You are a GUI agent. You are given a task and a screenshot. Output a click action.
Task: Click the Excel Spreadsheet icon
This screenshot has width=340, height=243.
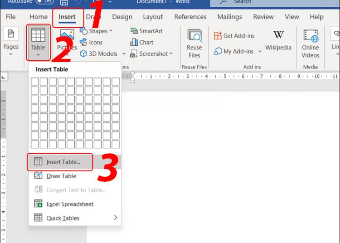(39, 204)
